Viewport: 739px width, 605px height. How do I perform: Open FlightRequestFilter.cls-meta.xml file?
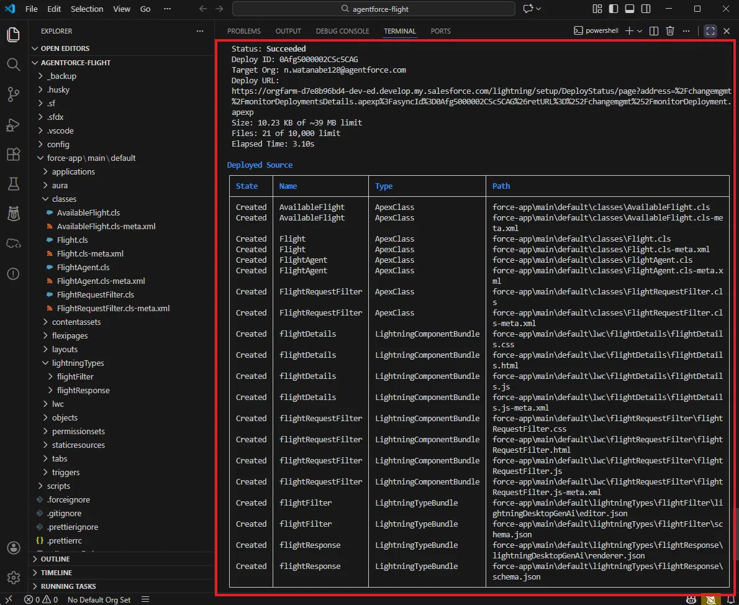(113, 308)
